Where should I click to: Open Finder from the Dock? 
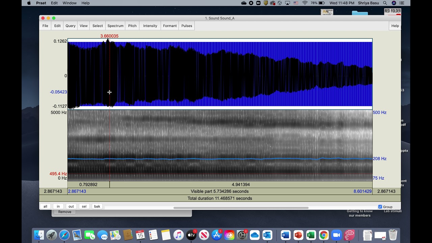[39, 235]
